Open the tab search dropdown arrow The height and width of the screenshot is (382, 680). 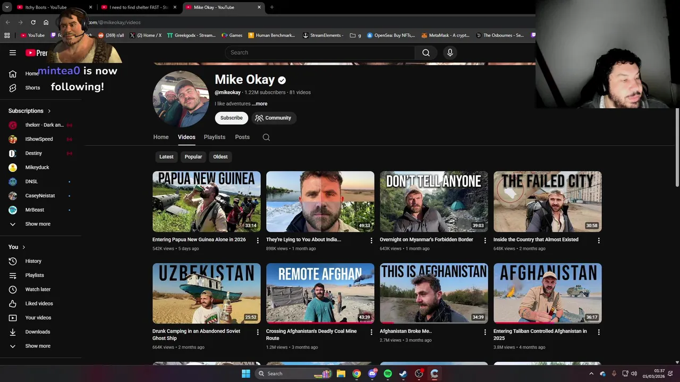(7, 7)
